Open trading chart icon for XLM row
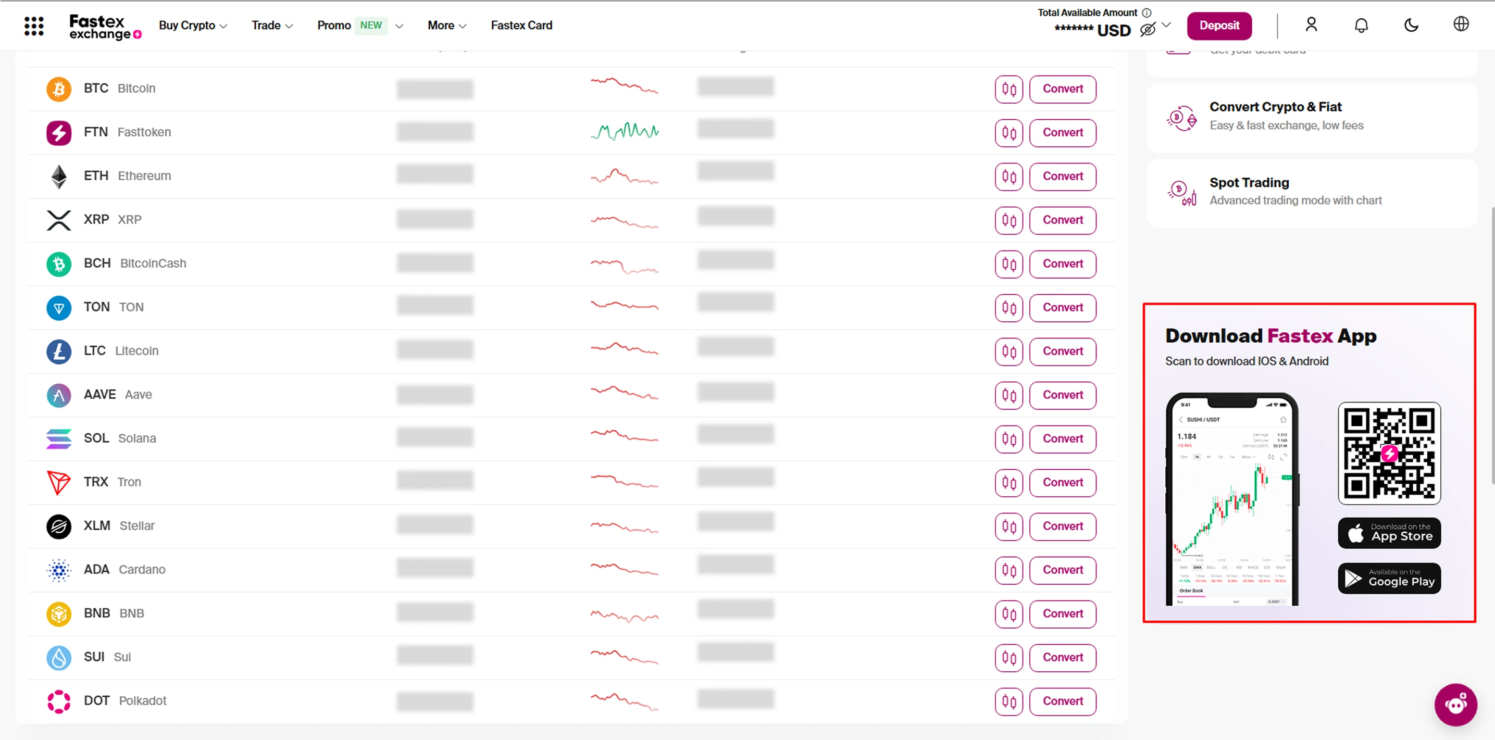 coord(1008,526)
